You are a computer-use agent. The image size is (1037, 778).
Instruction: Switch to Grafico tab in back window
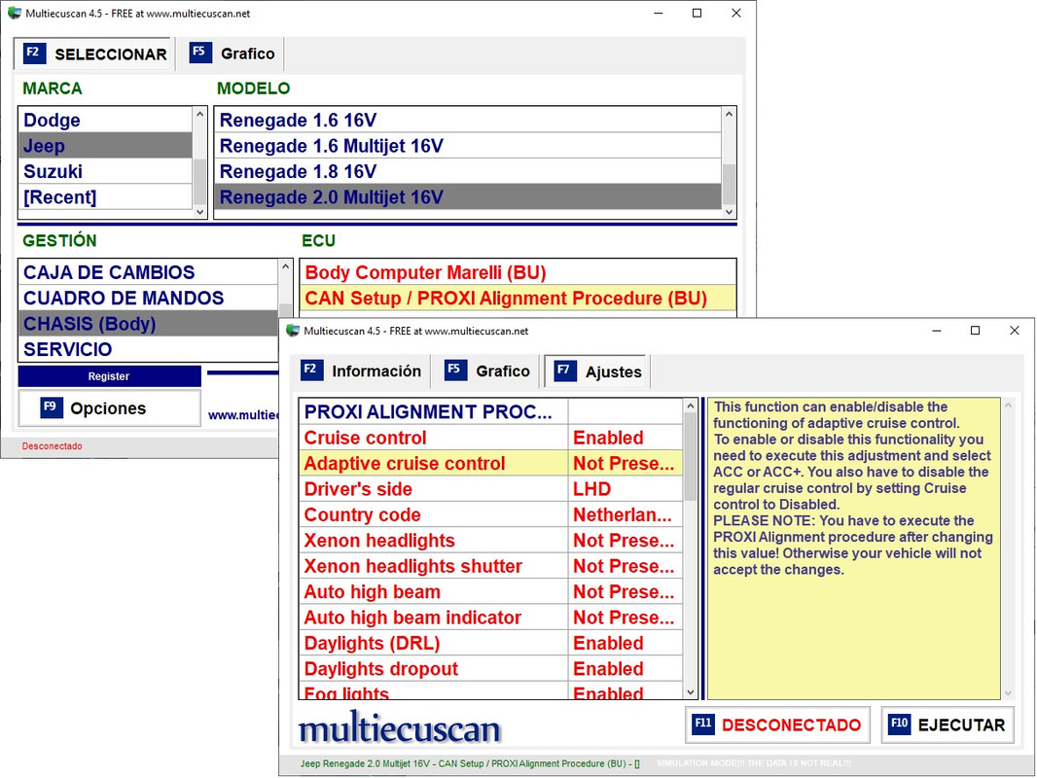(232, 53)
